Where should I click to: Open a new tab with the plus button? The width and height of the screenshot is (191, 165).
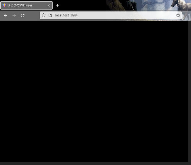point(58,5)
